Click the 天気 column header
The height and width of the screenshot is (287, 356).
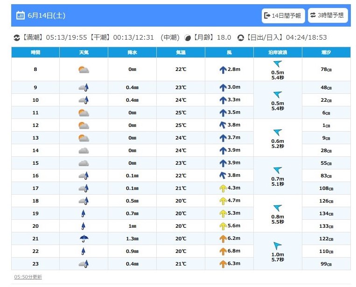(x=84, y=52)
